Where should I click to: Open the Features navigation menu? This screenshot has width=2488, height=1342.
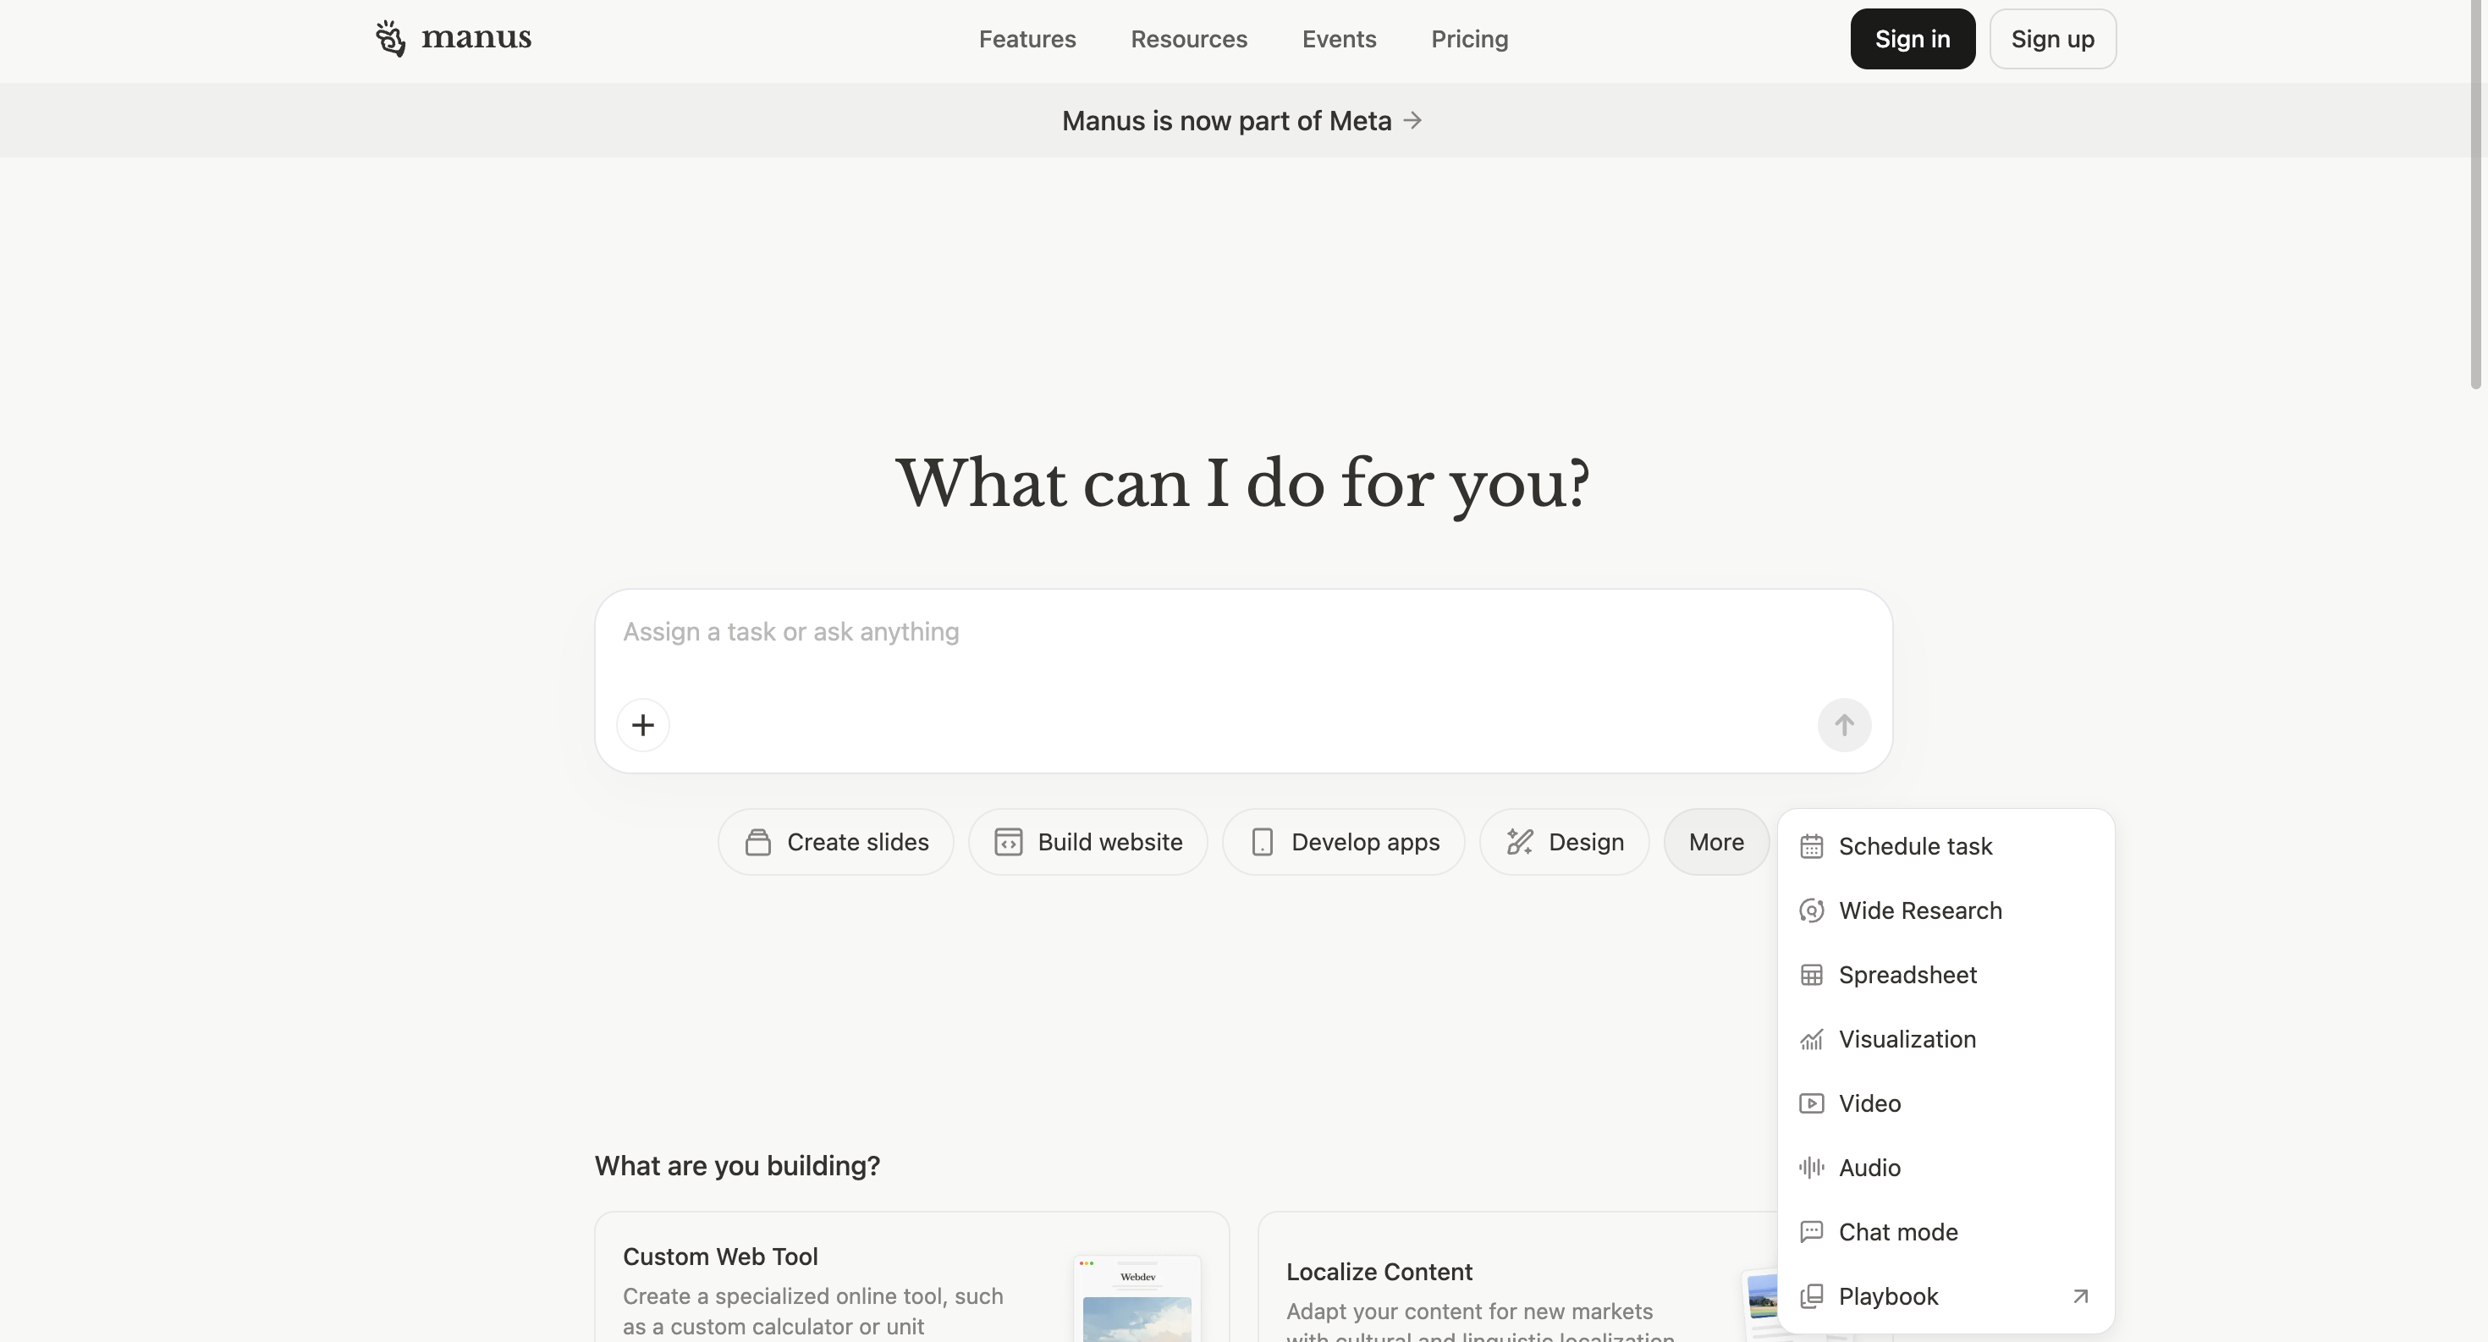click(1027, 39)
